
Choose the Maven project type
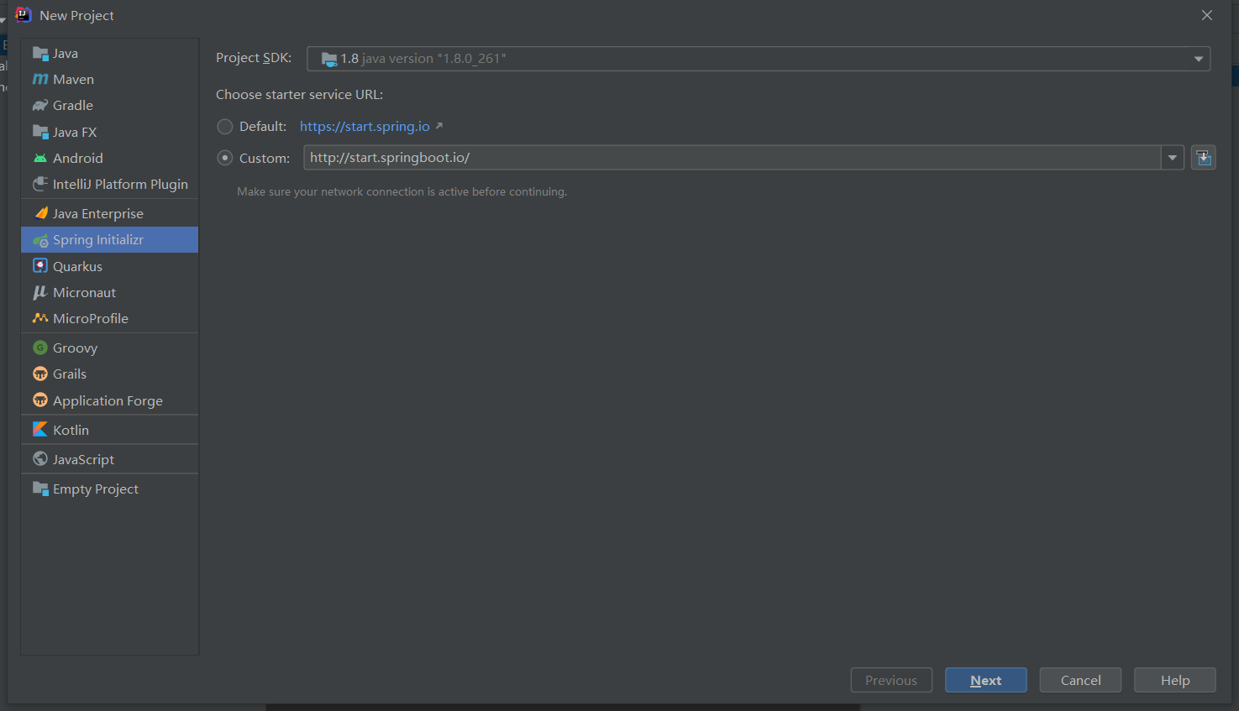point(71,78)
